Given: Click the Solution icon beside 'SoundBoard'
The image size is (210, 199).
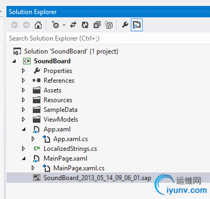Looking at the screenshot, I should point(17,51).
